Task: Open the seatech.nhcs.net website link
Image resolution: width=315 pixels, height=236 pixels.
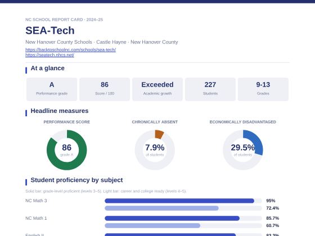Action: coord(49,55)
